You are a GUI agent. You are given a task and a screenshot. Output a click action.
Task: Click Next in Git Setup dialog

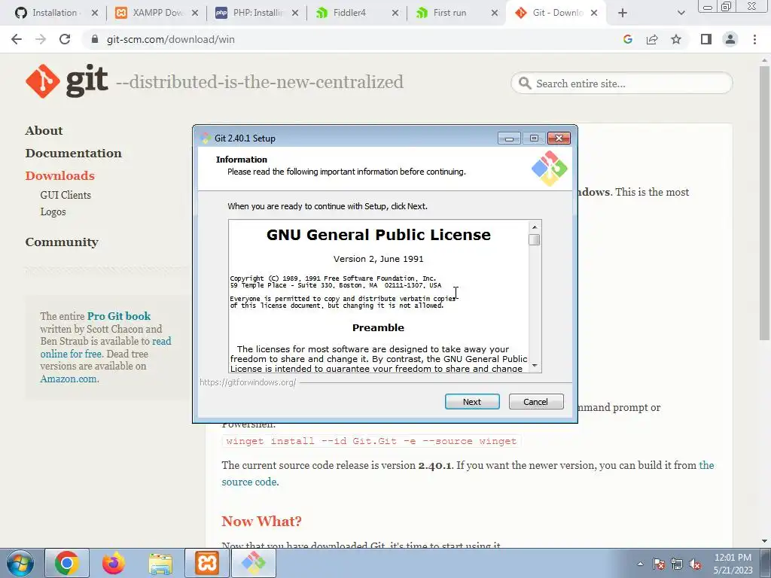[472, 402]
